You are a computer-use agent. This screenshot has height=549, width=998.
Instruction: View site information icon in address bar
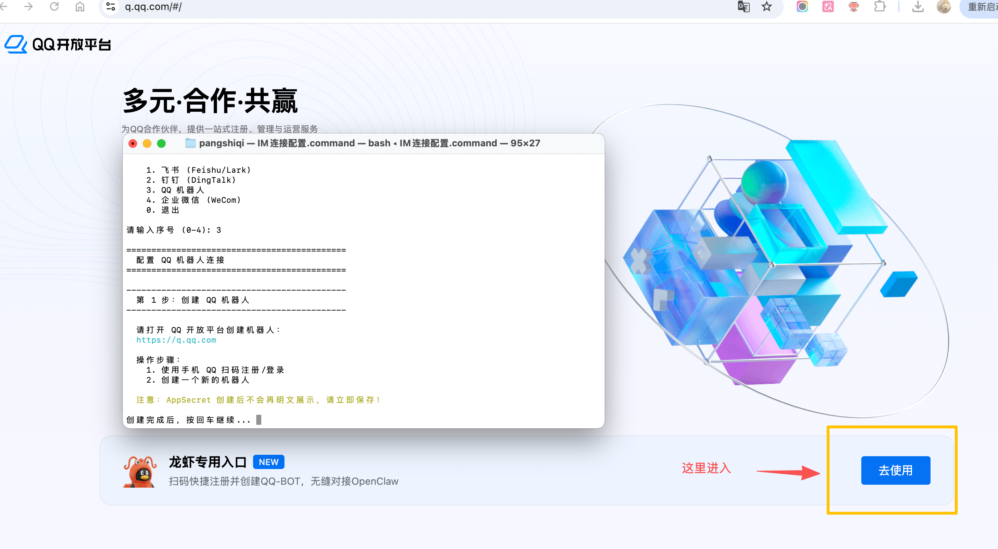[x=111, y=6]
